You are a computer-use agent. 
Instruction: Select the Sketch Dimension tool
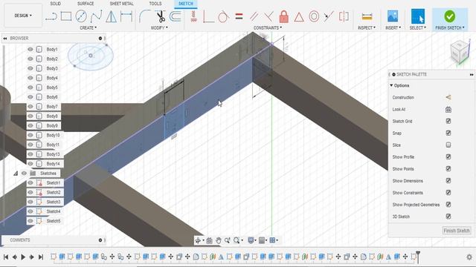coord(126,16)
